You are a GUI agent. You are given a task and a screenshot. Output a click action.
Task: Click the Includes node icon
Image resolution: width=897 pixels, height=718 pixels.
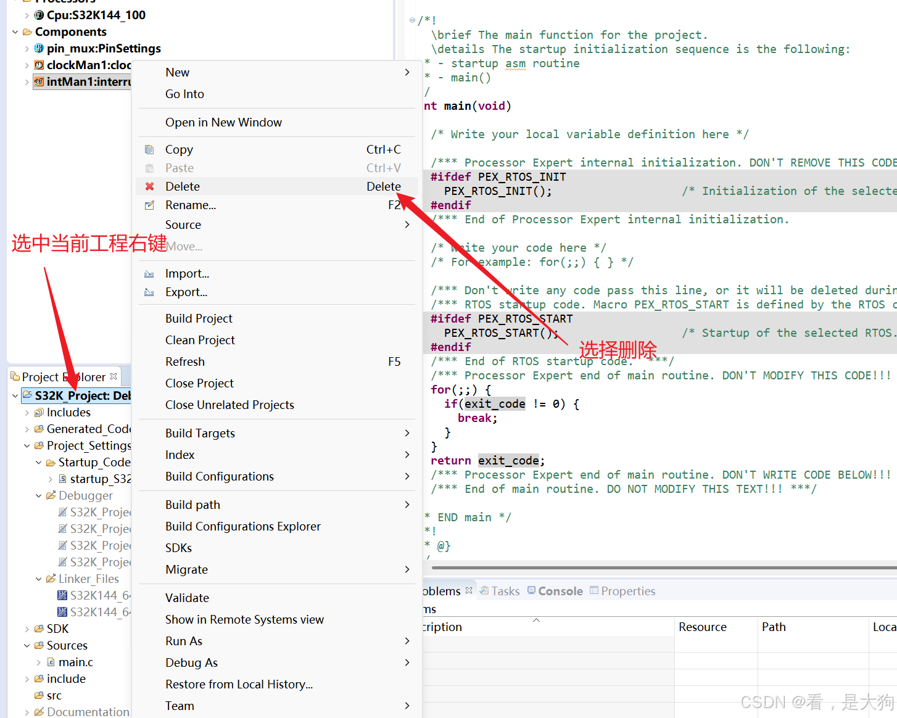pos(39,412)
